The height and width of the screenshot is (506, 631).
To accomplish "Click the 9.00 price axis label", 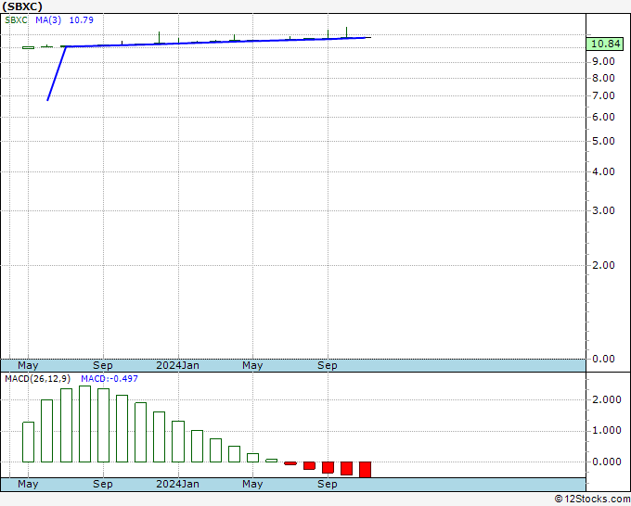I will [602, 61].
